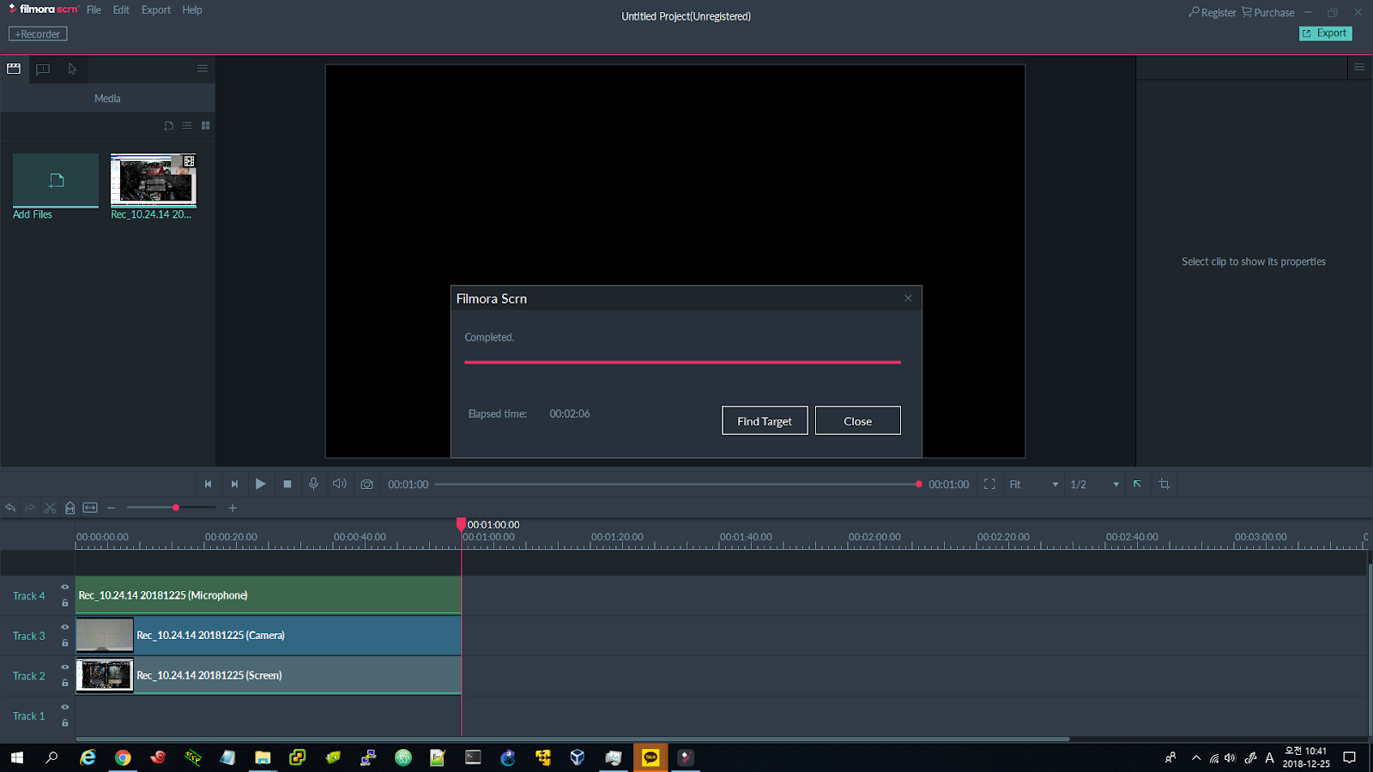Close the Filmora Scrn dialog with X
The image size is (1373, 772).
[x=908, y=298]
